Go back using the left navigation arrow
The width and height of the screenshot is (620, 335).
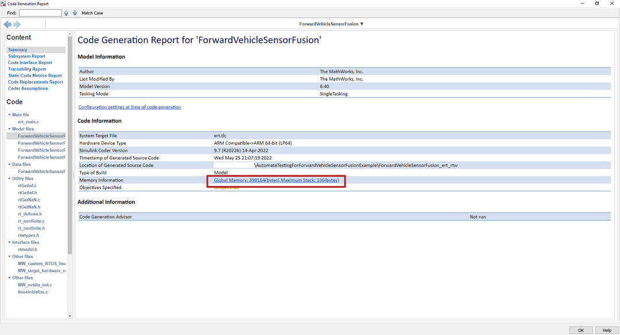tap(7, 24)
